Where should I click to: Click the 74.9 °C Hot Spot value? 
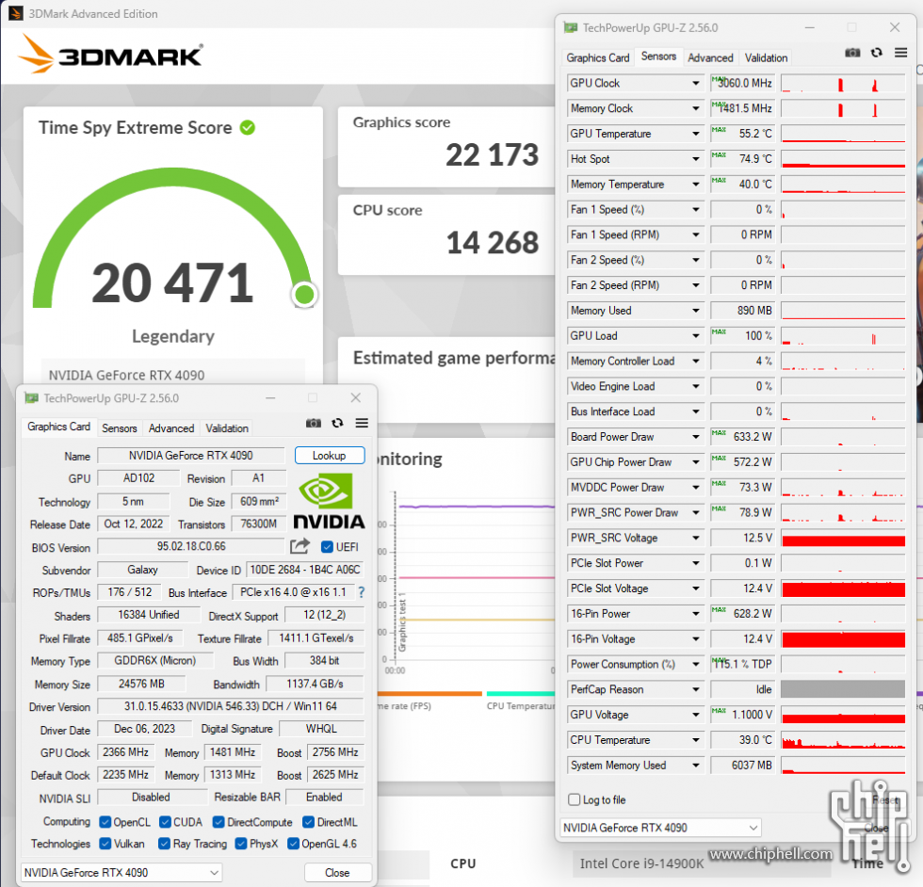point(743,159)
